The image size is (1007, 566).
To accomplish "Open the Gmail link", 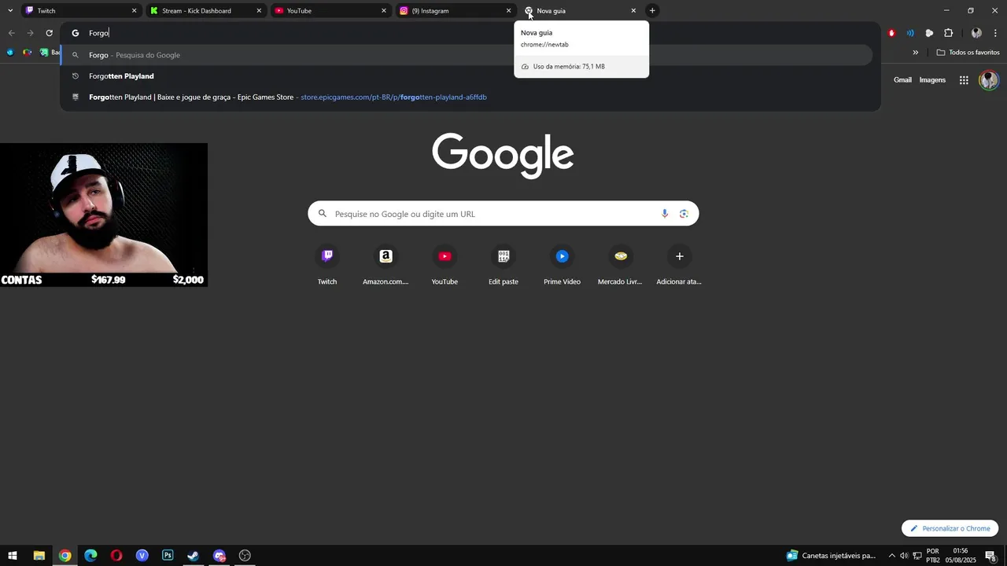I will tap(902, 80).
